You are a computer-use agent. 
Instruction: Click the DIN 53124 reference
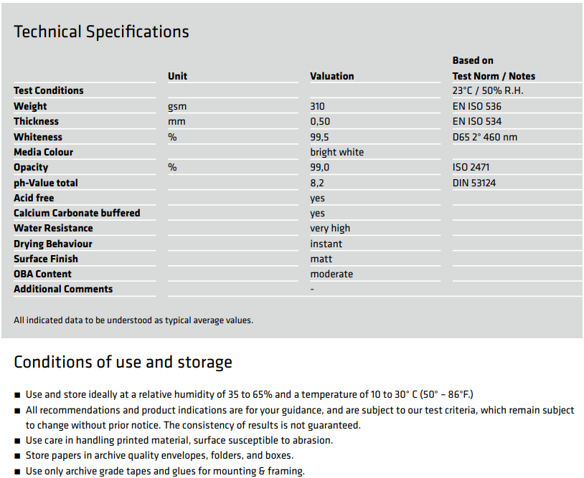[474, 183]
